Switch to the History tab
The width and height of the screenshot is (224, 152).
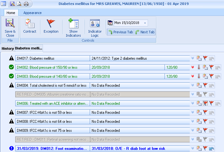7,48
